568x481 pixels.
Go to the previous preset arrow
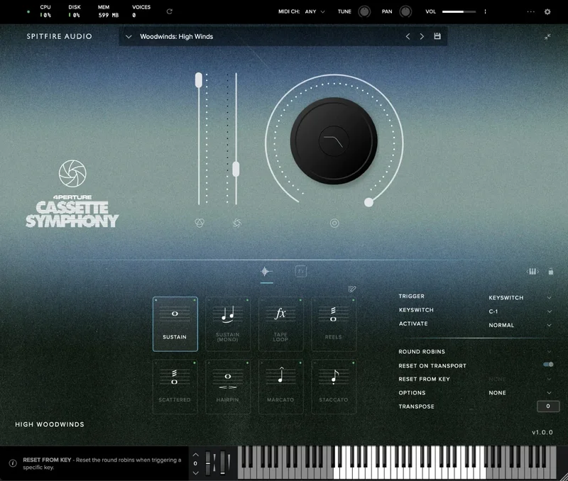(408, 36)
